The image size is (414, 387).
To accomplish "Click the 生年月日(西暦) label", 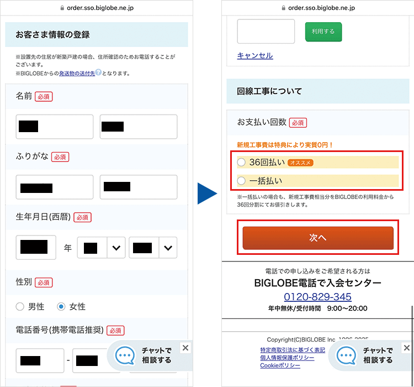I will (43, 217).
